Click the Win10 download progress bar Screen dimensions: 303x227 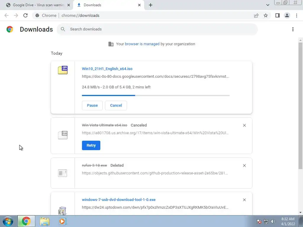click(x=156, y=95)
